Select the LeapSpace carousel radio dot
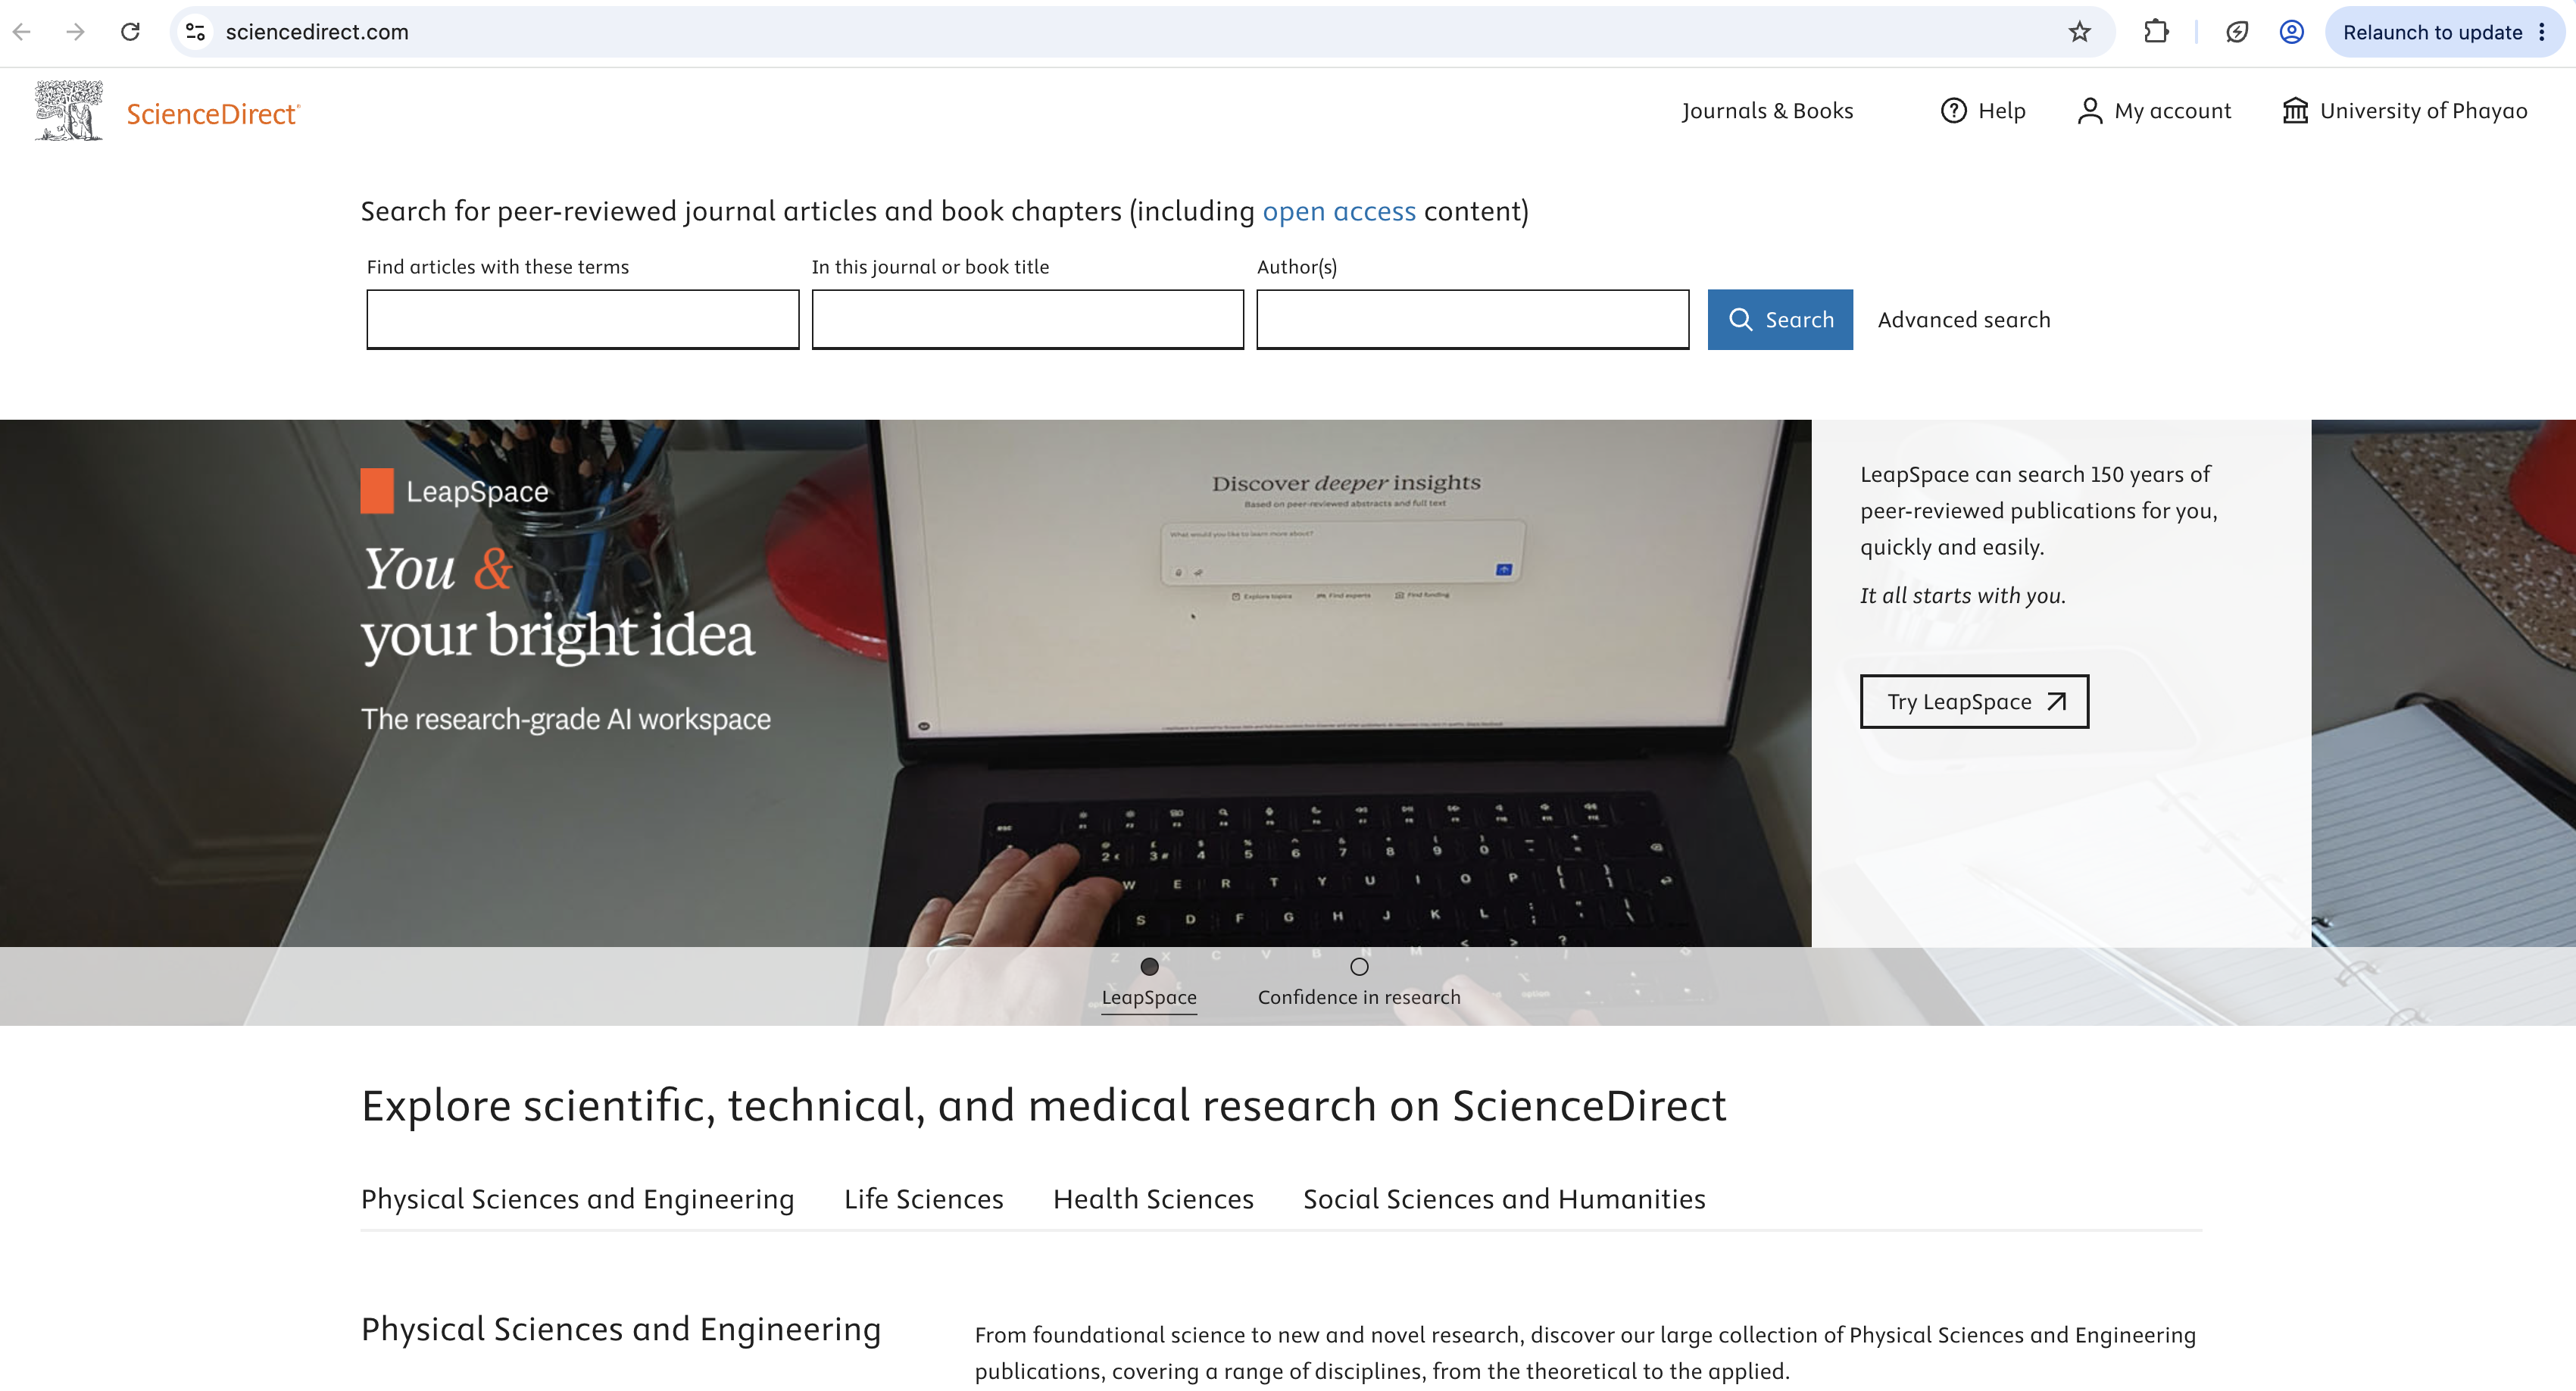The image size is (2576, 1391). (1149, 967)
